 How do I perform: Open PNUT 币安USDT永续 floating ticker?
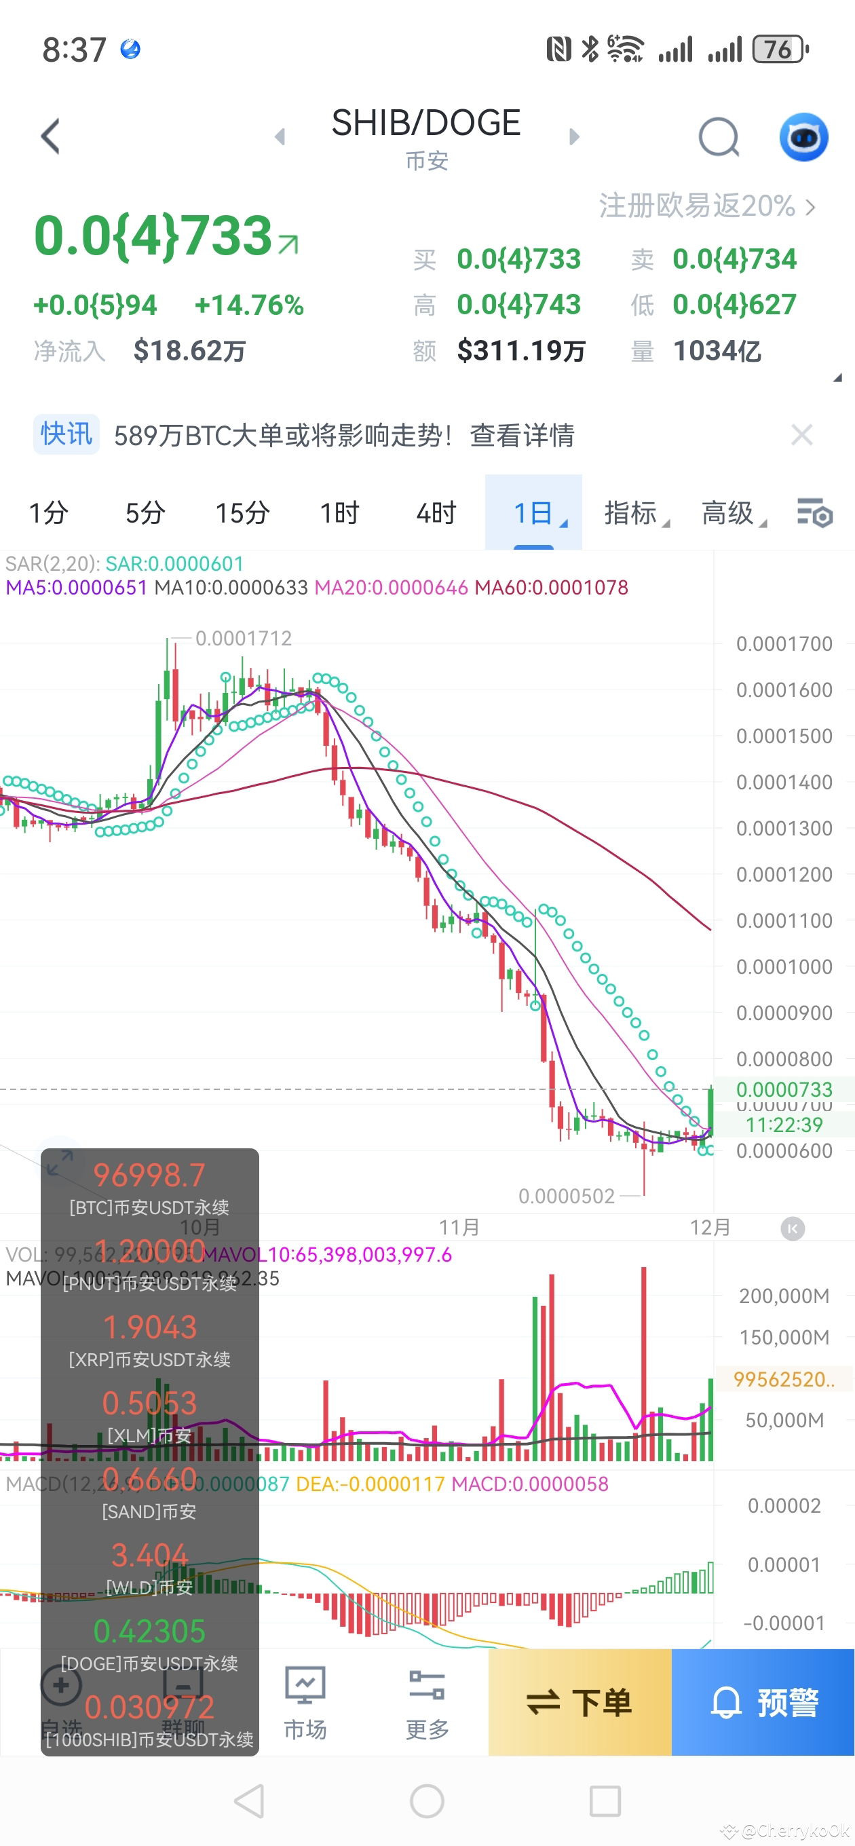click(x=149, y=1264)
